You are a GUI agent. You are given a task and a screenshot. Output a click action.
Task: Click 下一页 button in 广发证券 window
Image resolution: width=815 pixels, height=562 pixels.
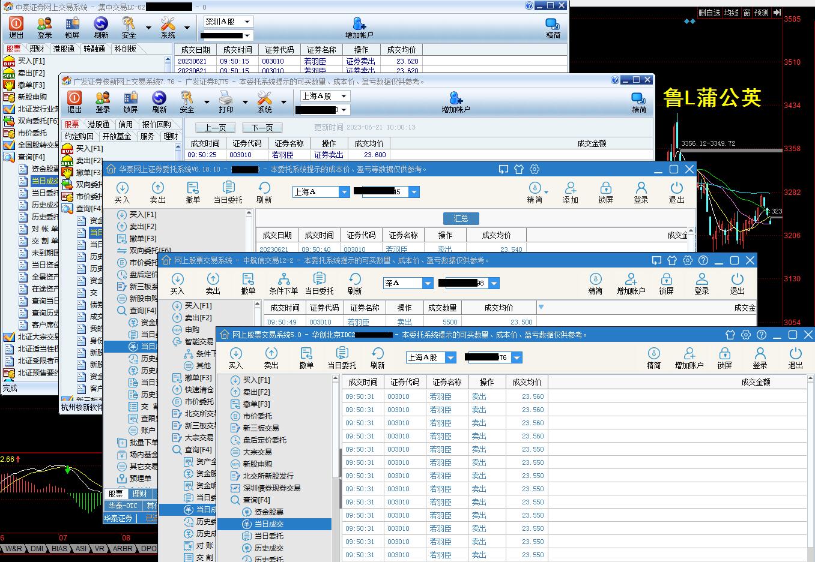(x=262, y=128)
